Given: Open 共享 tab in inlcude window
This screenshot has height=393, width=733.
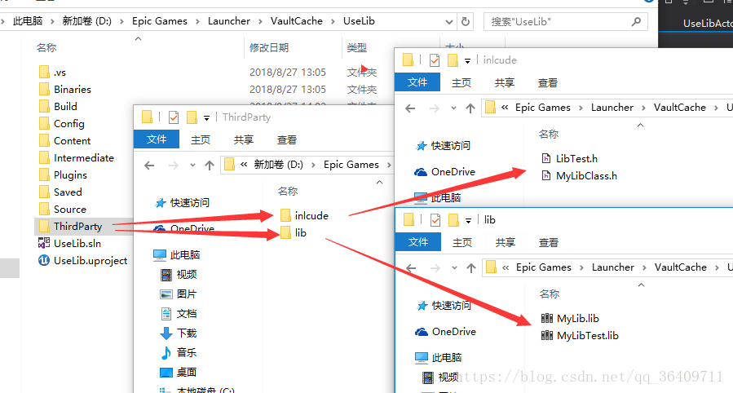Looking at the screenshot, I should coord(505,82).
